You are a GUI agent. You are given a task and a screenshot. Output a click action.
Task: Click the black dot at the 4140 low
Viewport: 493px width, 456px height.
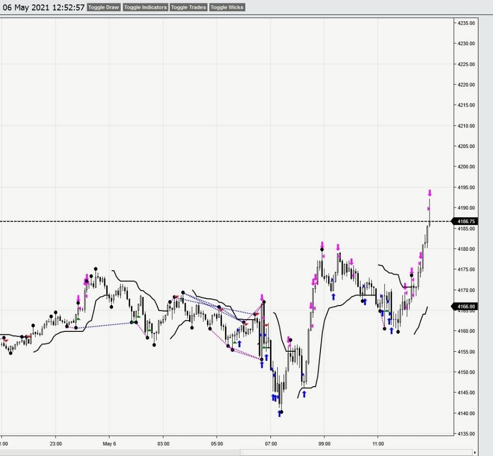[281, 412]
